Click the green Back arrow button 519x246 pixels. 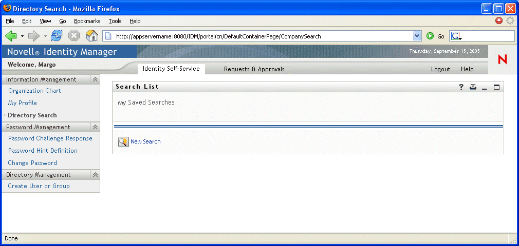11,36
